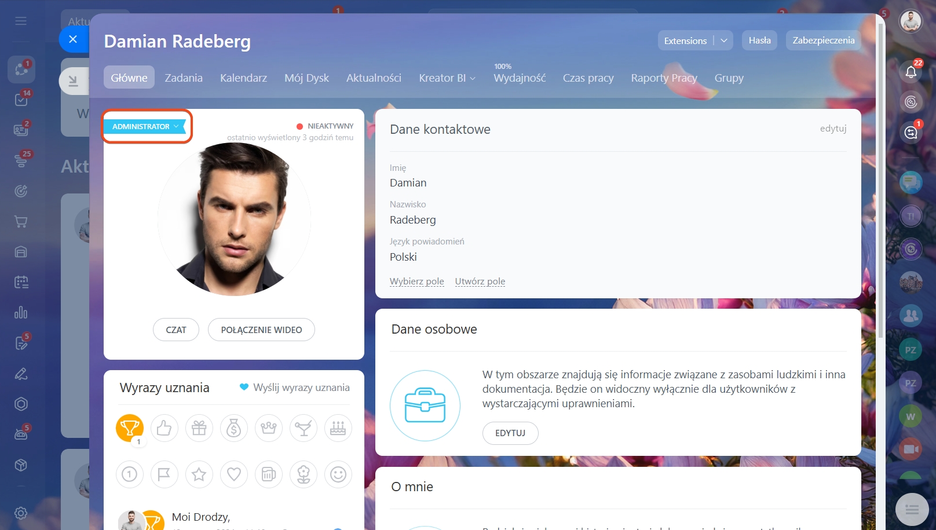This screenshot has height=530, width=936.
Task: Select the gift box appreciation icon
Action: pyautogui.click(x=199, y=428)
